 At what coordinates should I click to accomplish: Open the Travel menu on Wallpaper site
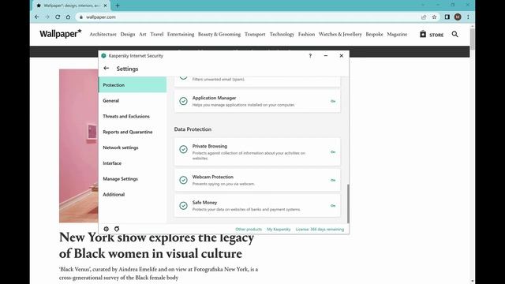157,34
